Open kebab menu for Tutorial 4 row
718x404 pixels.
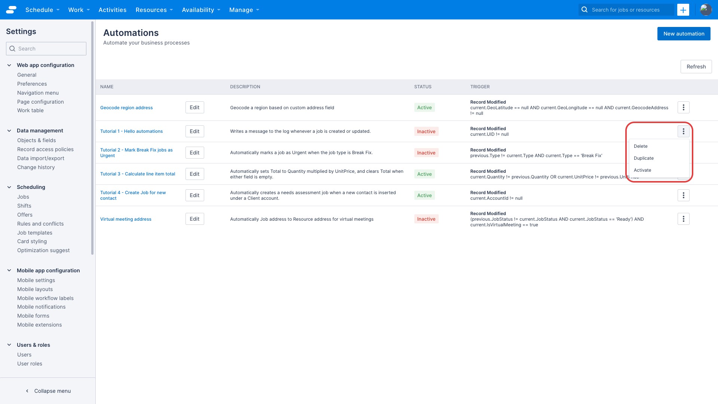[x=683, y=195]
